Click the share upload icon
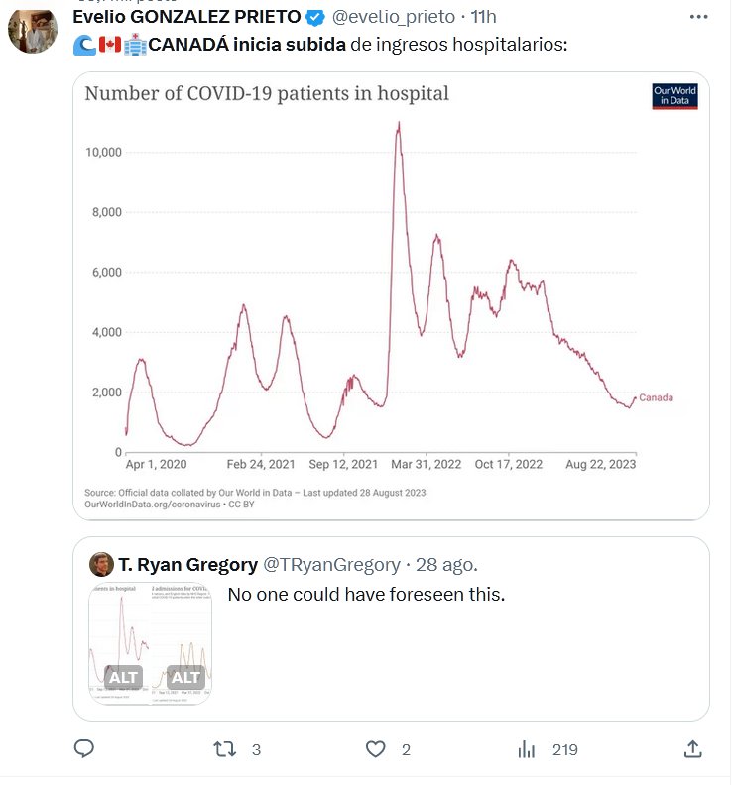 coord(694,749)
